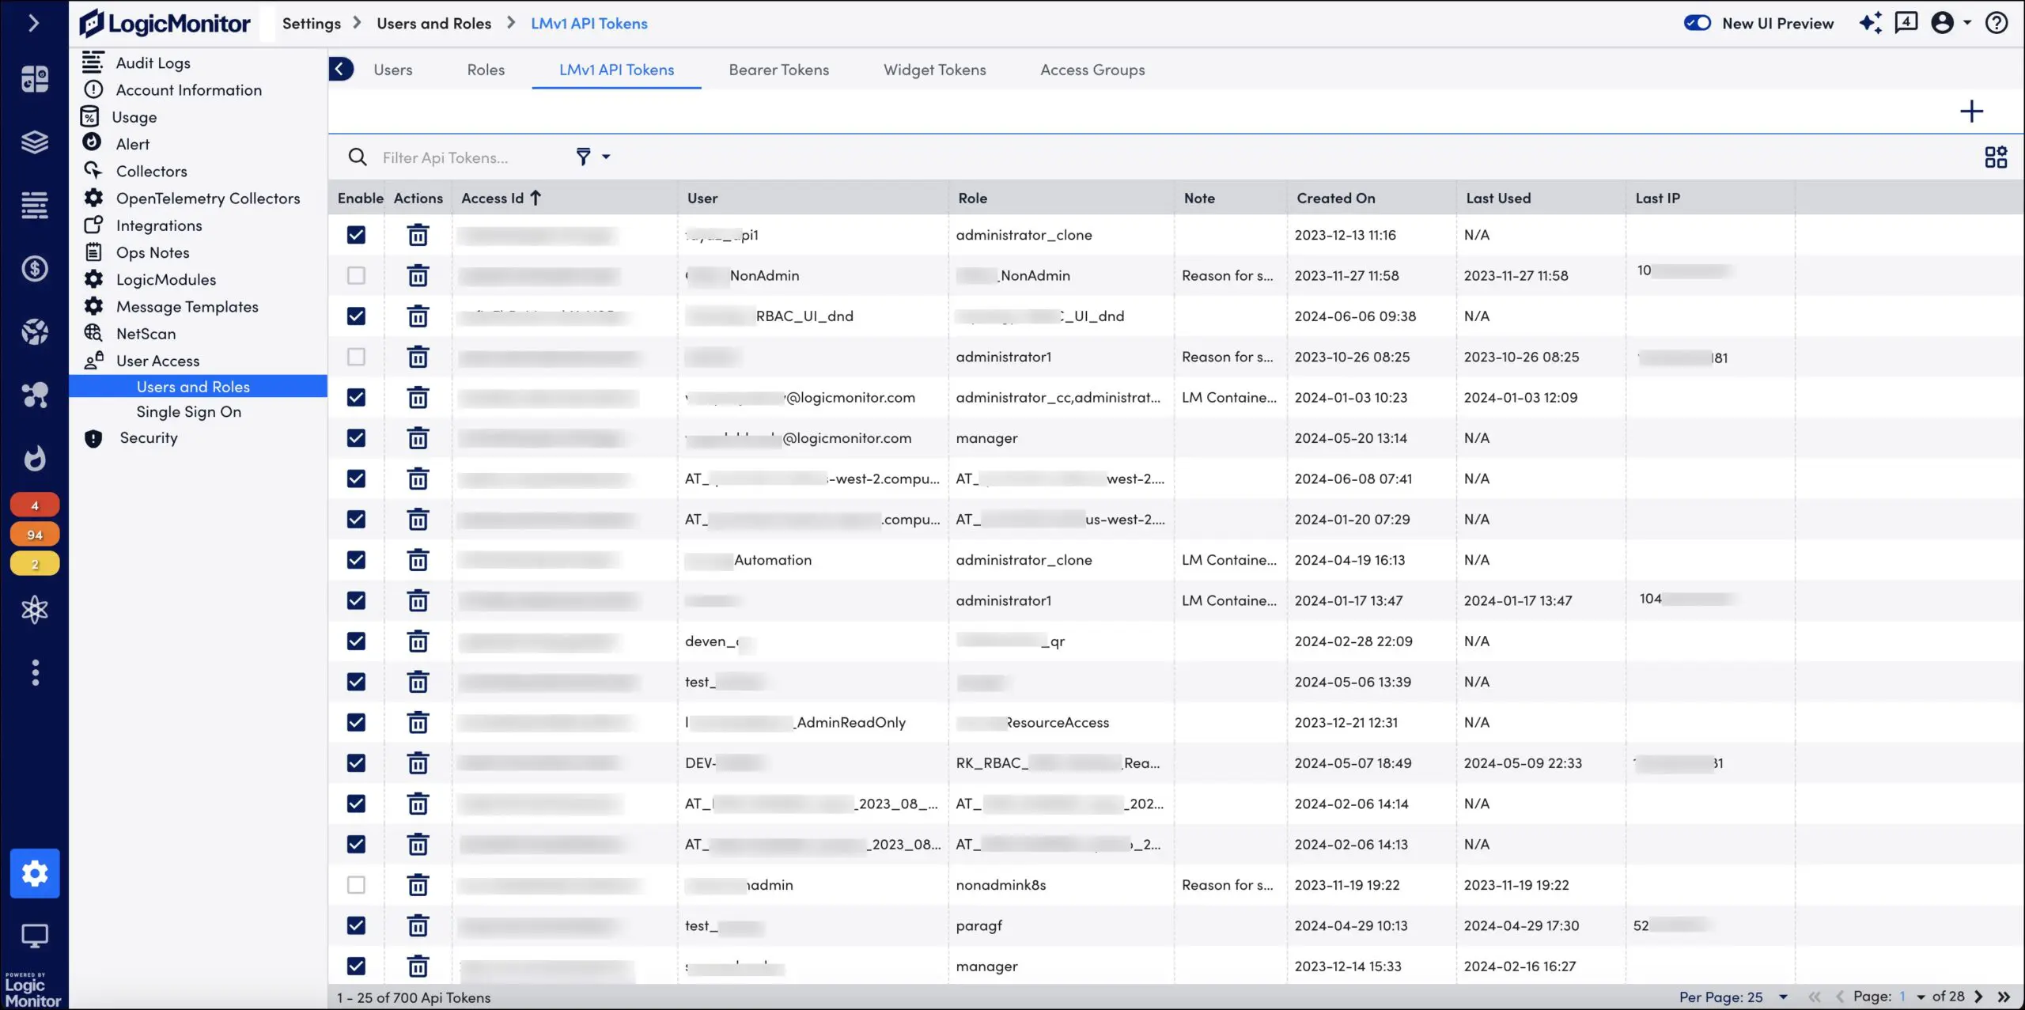Click the red alert badge showing 4
This screenshot has width=2025, height=1010.
34,505
